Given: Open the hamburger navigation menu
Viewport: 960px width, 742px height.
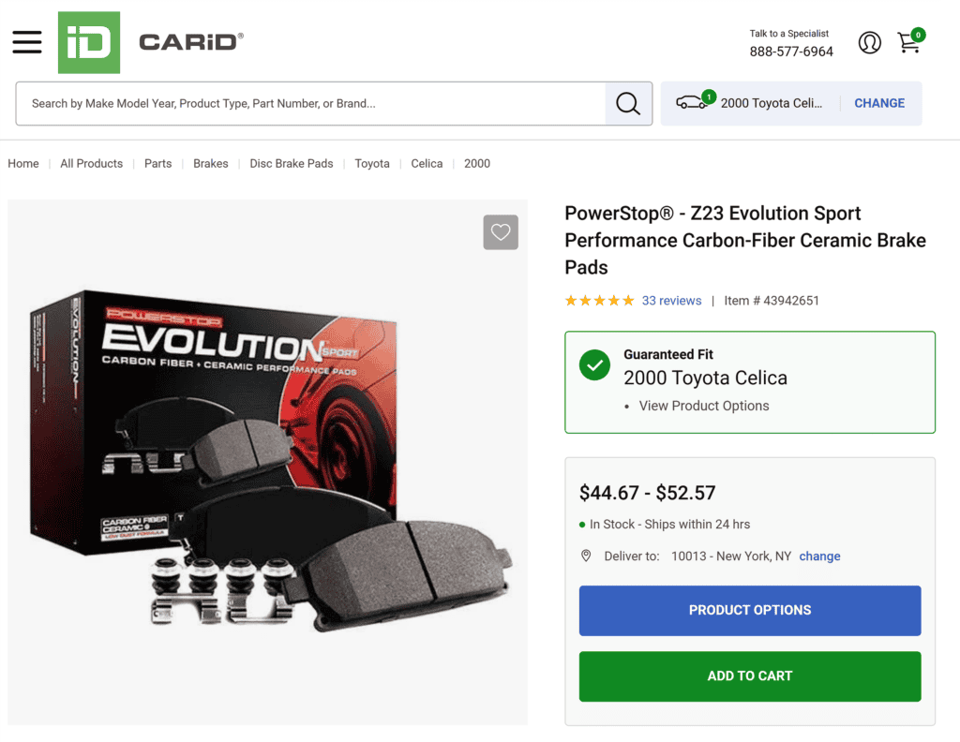Looking at the screenshot, I should 27,42.
